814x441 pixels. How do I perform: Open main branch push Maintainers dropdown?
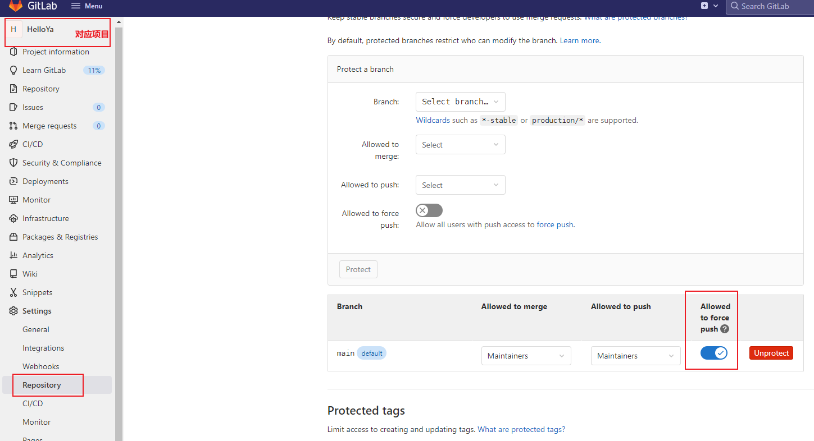tap(636, 356)
